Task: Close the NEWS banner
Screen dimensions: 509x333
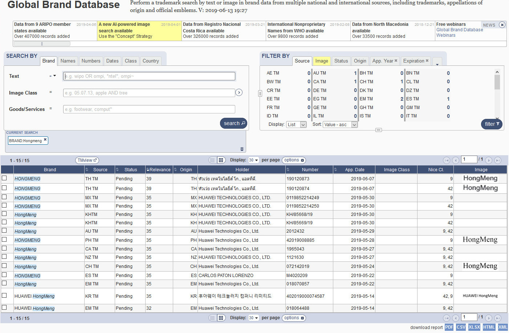Action: click(x=502, y=25)
